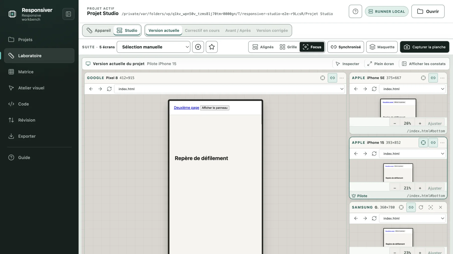Add a screen with the plus circle icon

coord(198,47)
